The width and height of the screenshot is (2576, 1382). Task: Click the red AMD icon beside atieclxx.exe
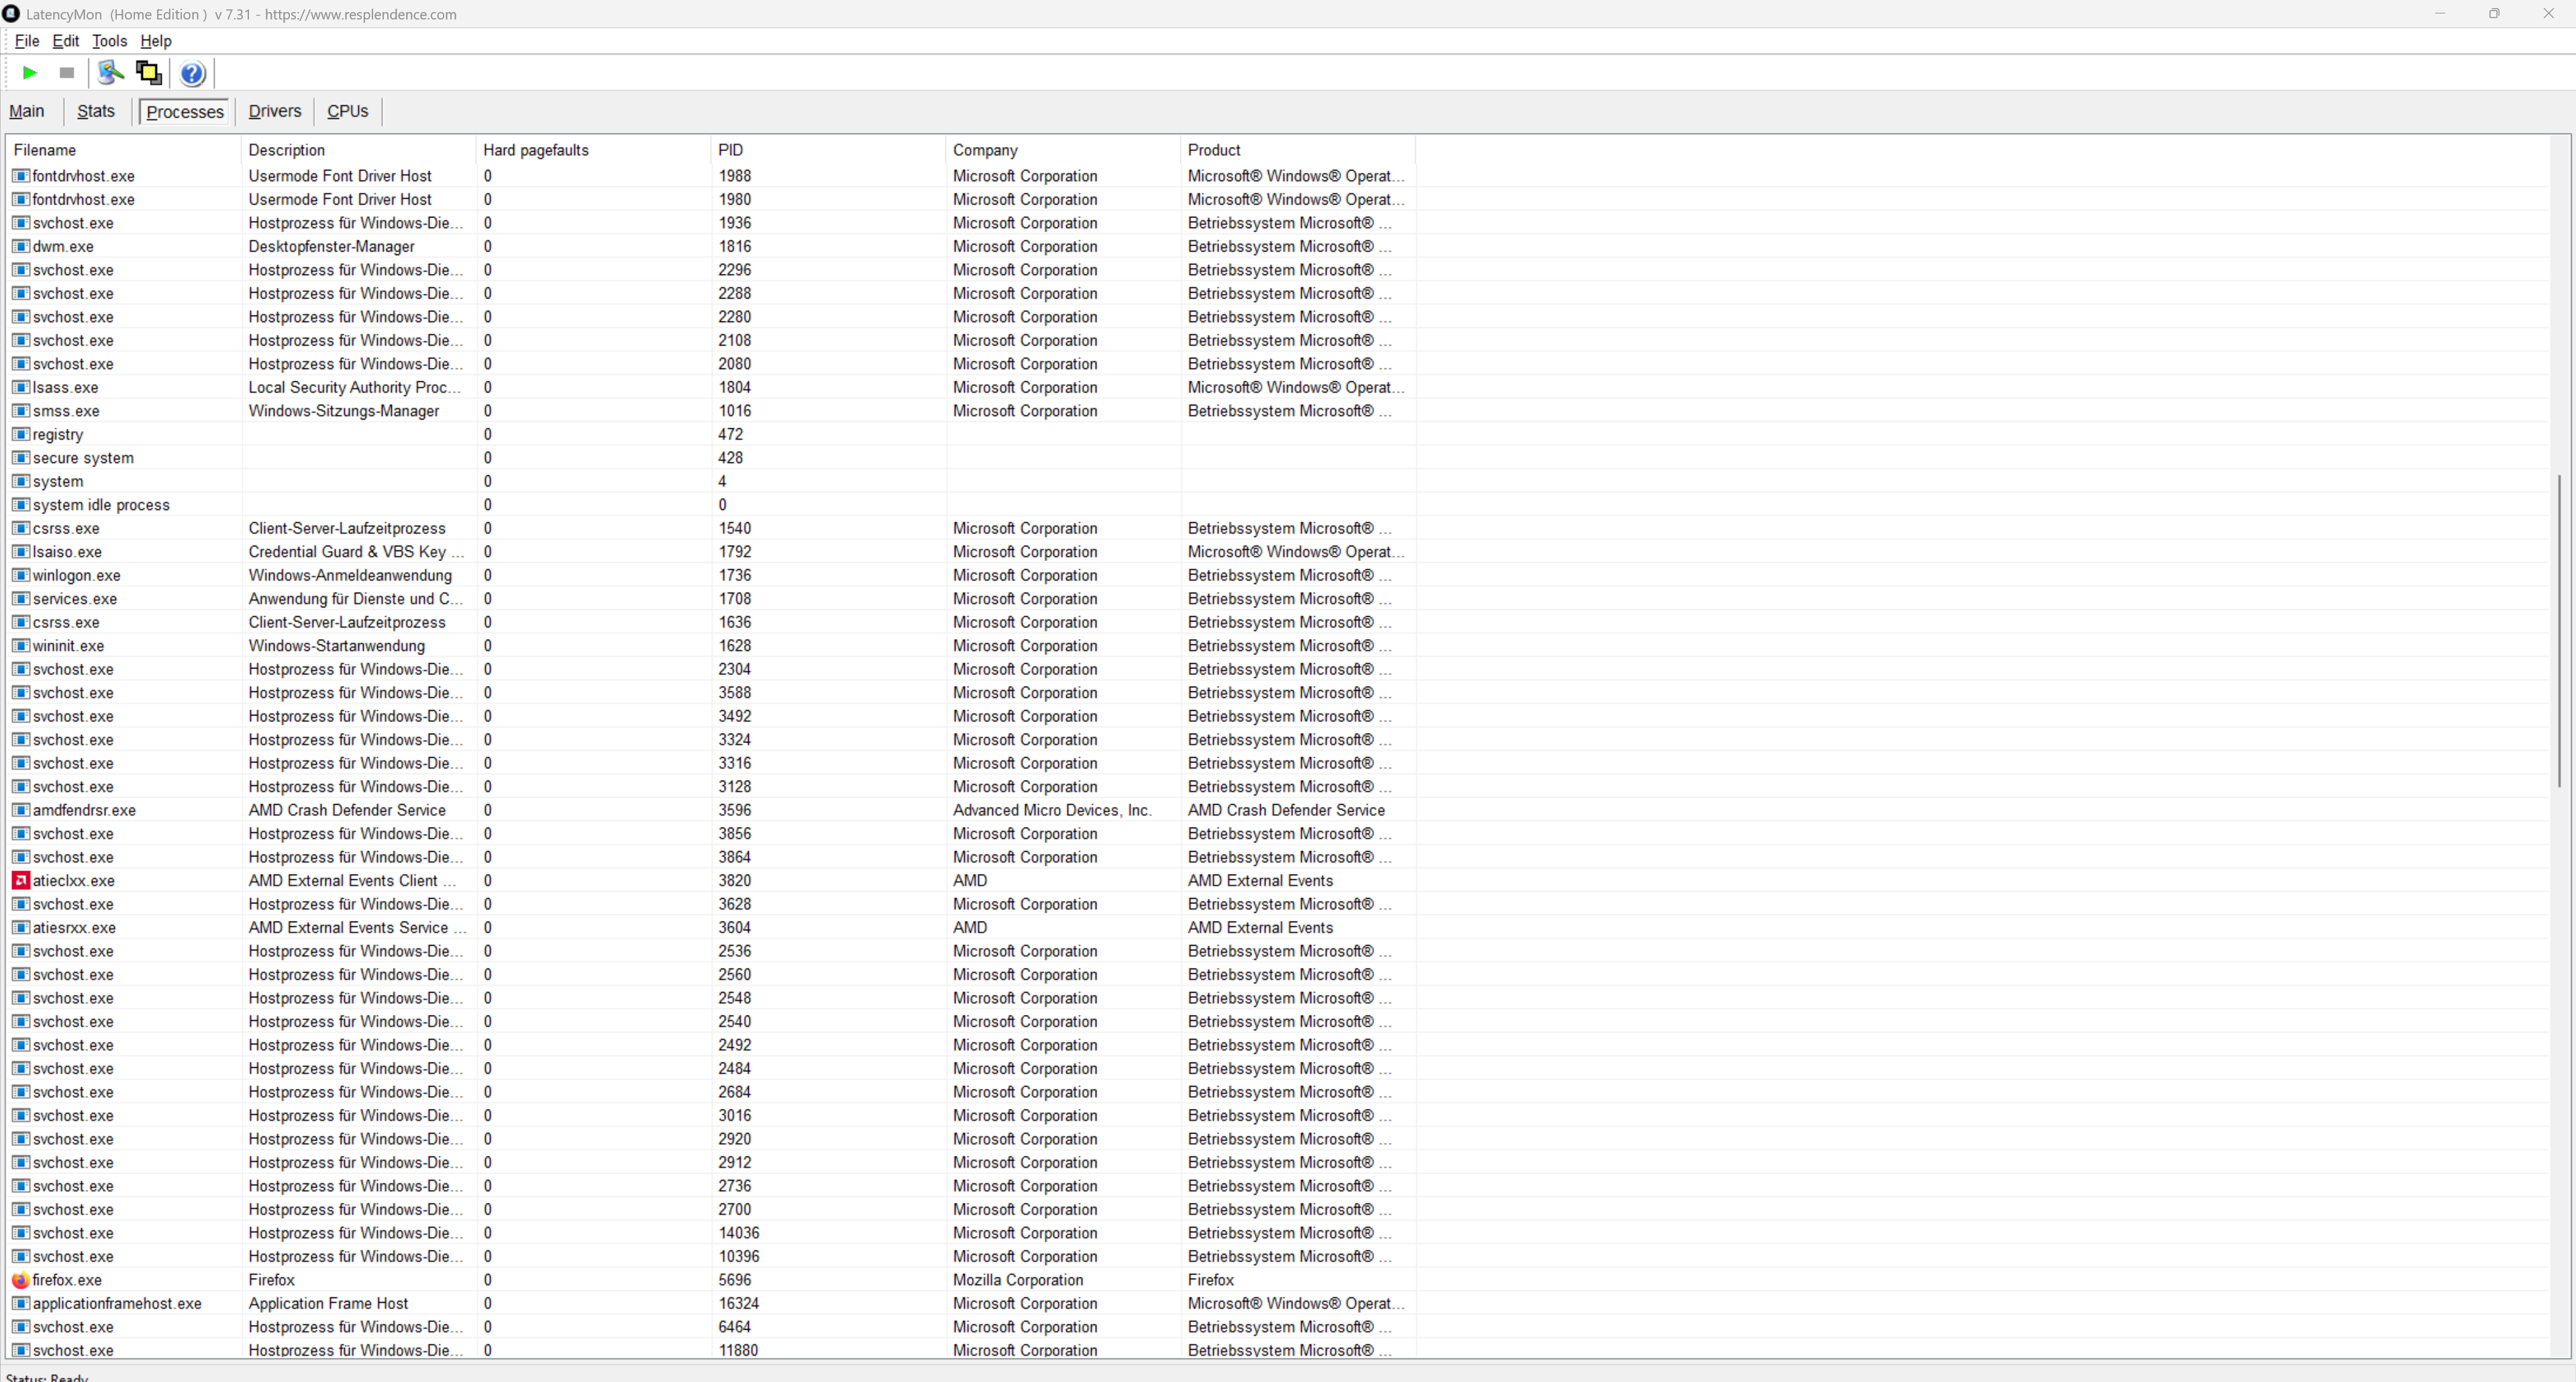(20, 881)
